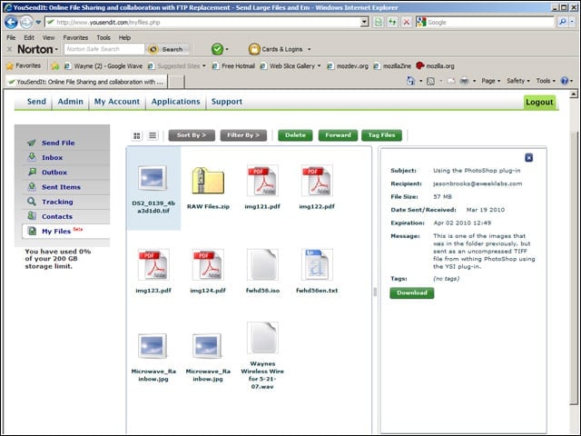Select the fwhd56en.txt file icon

coord(317,264)
